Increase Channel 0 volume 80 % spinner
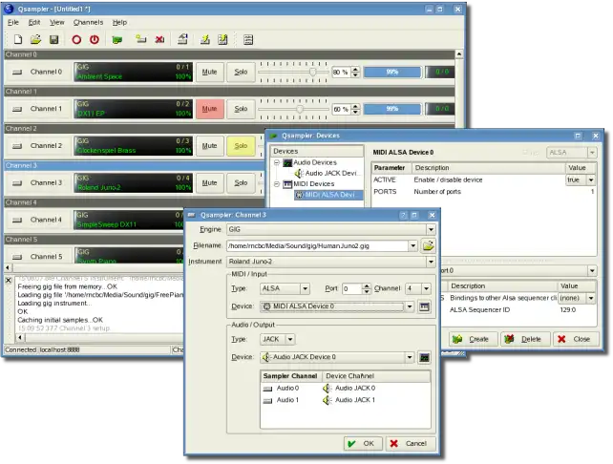The width and height of the screenshot is (613, 464). pyautogui.click(x=355, y=70)
